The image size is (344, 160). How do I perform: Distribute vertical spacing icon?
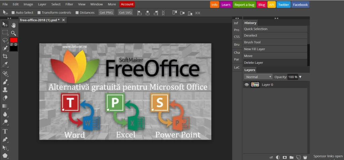tap(163, 13)
